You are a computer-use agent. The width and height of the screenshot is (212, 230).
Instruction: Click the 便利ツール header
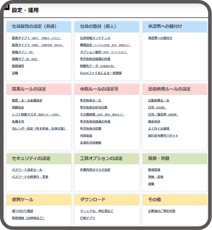coord(39,200)
